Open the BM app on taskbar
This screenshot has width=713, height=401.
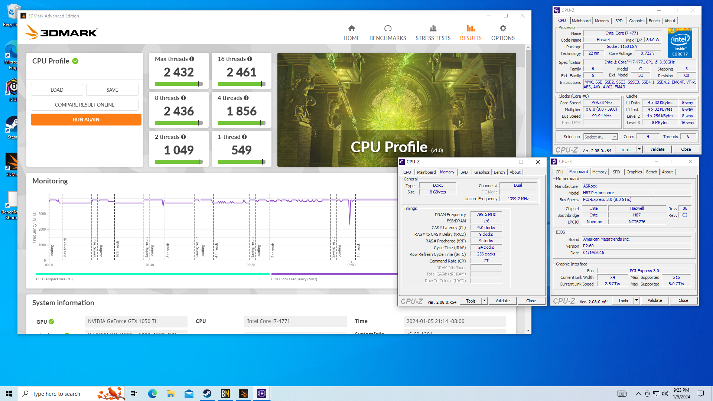click(x=225, y=394)
